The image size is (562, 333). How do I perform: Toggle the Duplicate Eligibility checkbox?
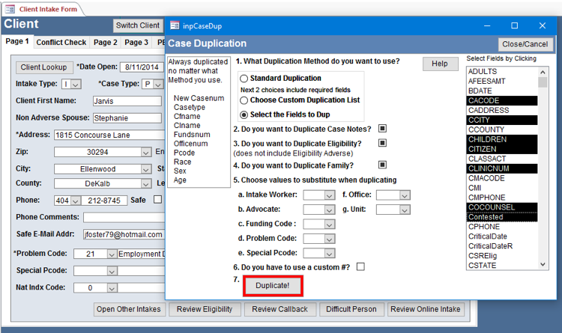tap(382, 142)
